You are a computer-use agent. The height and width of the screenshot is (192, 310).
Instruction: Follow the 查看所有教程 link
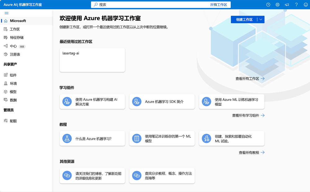coord(252,152)
